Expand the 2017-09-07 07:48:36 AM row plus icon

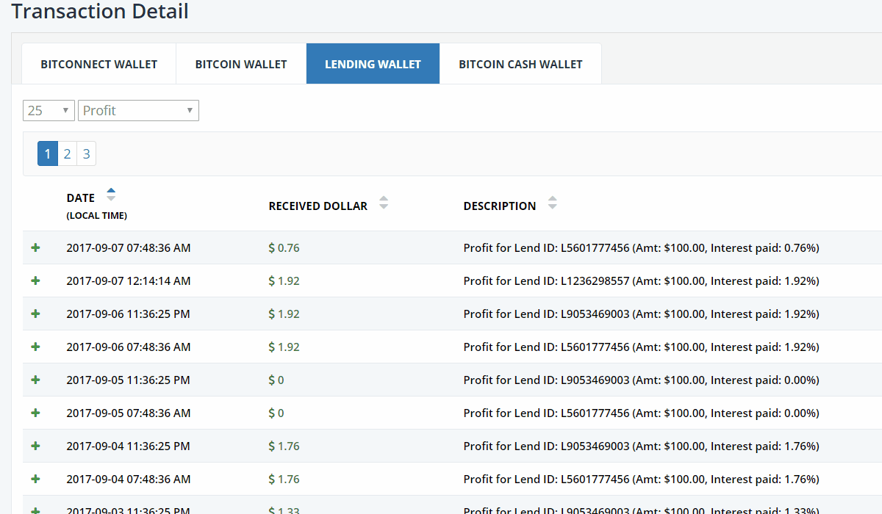click(x=35, y=248)
